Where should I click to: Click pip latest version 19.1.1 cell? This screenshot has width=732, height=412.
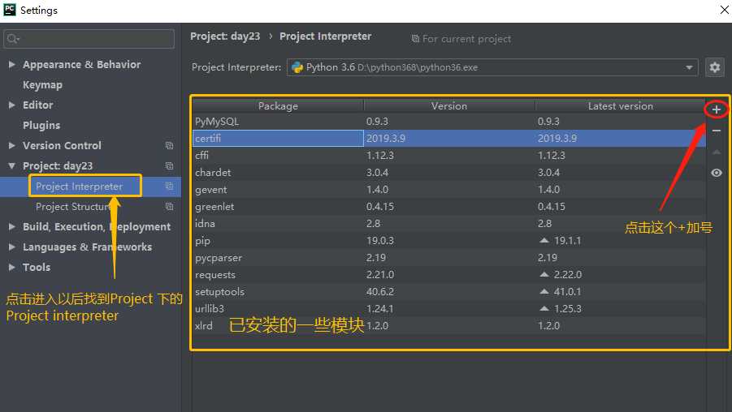tap(621, 241)
